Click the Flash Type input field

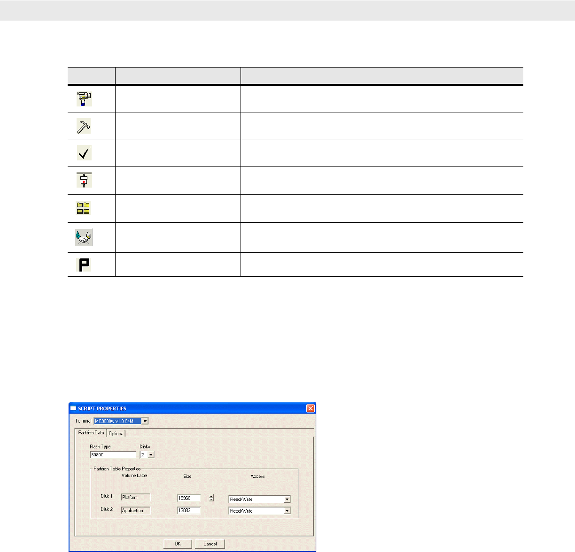tap(113, 454)
